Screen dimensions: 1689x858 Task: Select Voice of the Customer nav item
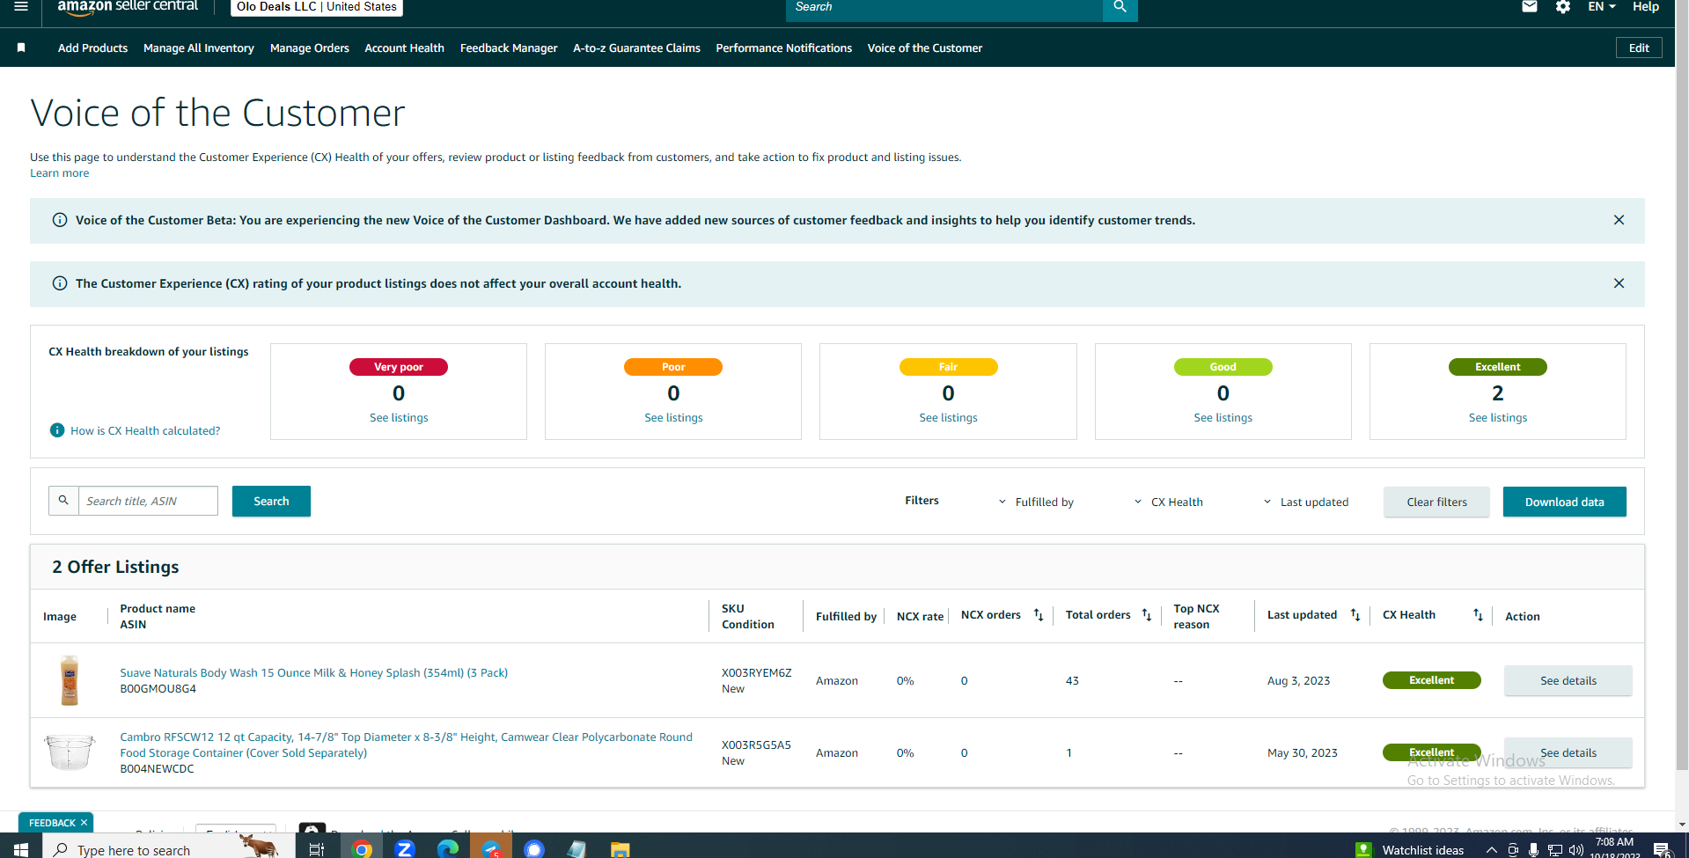pyautogui.click(x=924, y=48)
